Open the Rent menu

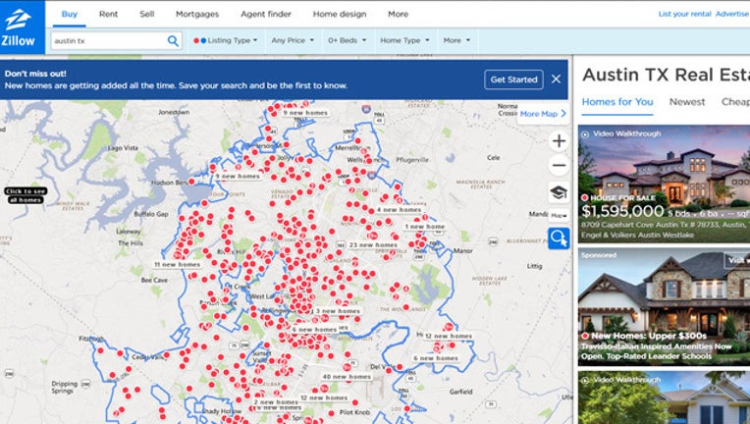tap(109, 14)
